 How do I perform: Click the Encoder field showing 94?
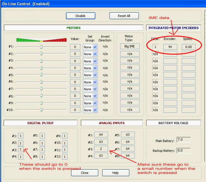click(170, 47)
